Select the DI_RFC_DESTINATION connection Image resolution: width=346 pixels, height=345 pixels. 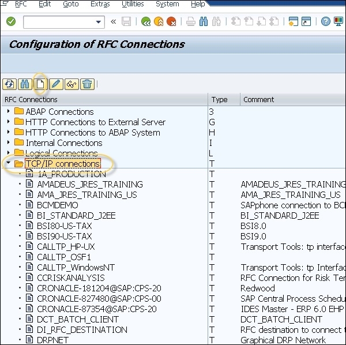click(x=82, y=329)
